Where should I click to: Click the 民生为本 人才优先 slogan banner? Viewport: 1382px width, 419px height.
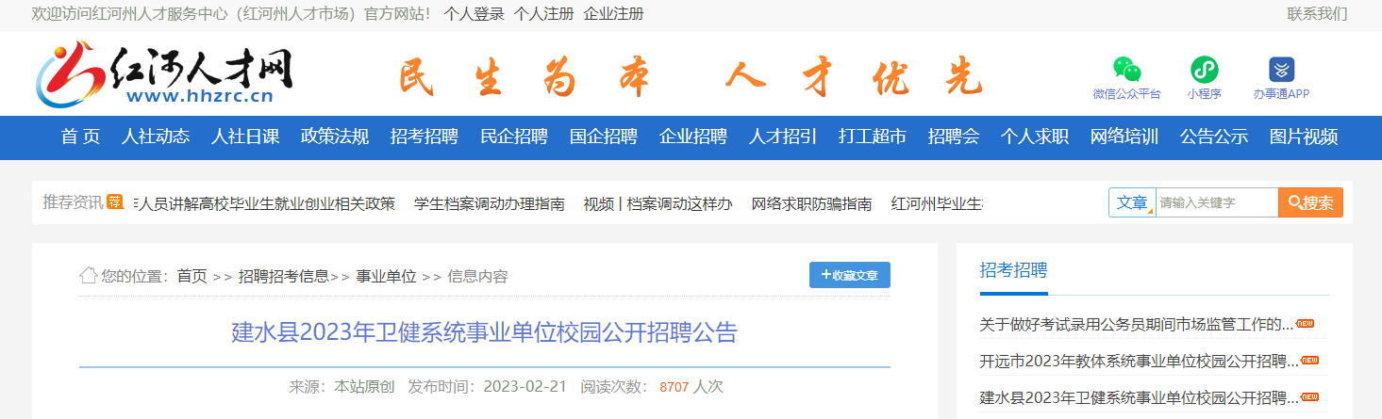tap(691, 75)
